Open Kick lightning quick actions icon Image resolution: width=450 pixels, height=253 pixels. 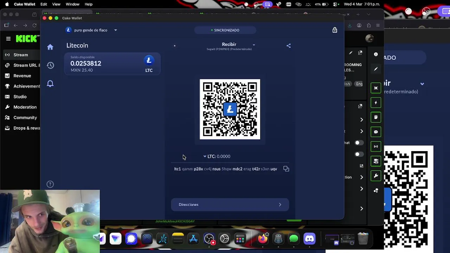[x=376, y=103]
